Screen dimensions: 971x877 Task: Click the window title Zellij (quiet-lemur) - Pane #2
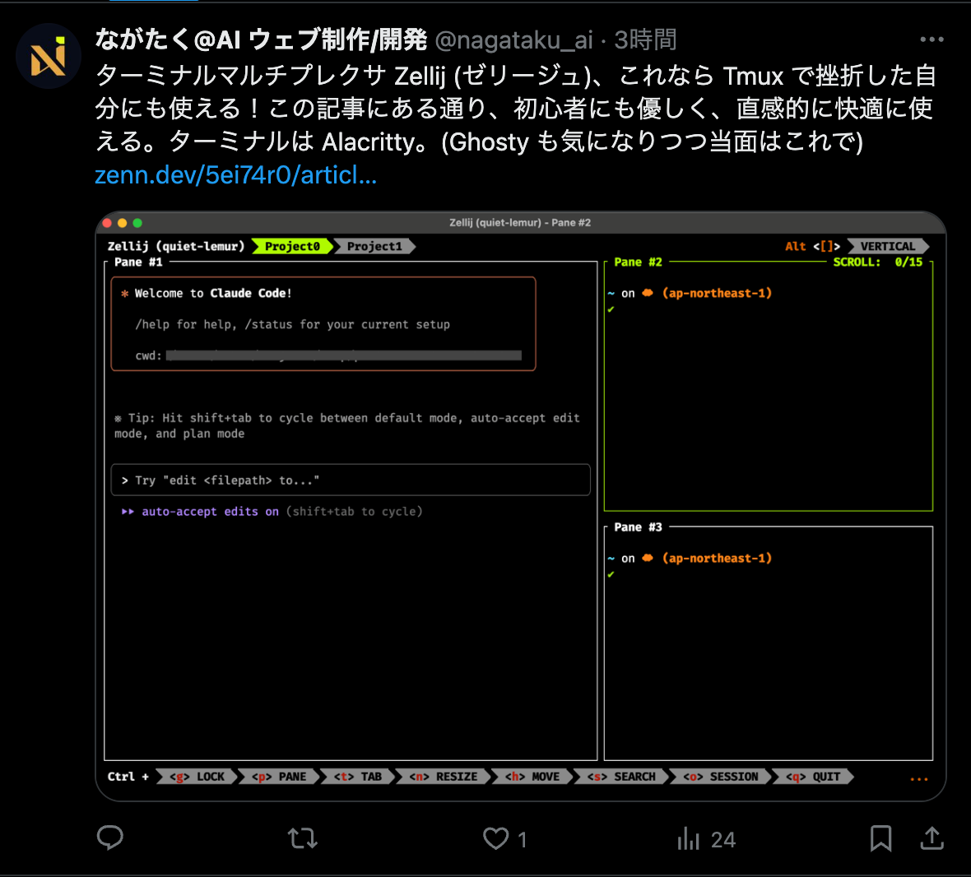pyautogui.click(x=520, y=223)
